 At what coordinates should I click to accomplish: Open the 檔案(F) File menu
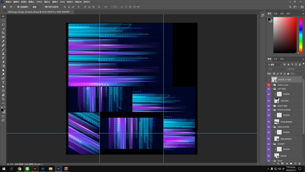[8, 2]
